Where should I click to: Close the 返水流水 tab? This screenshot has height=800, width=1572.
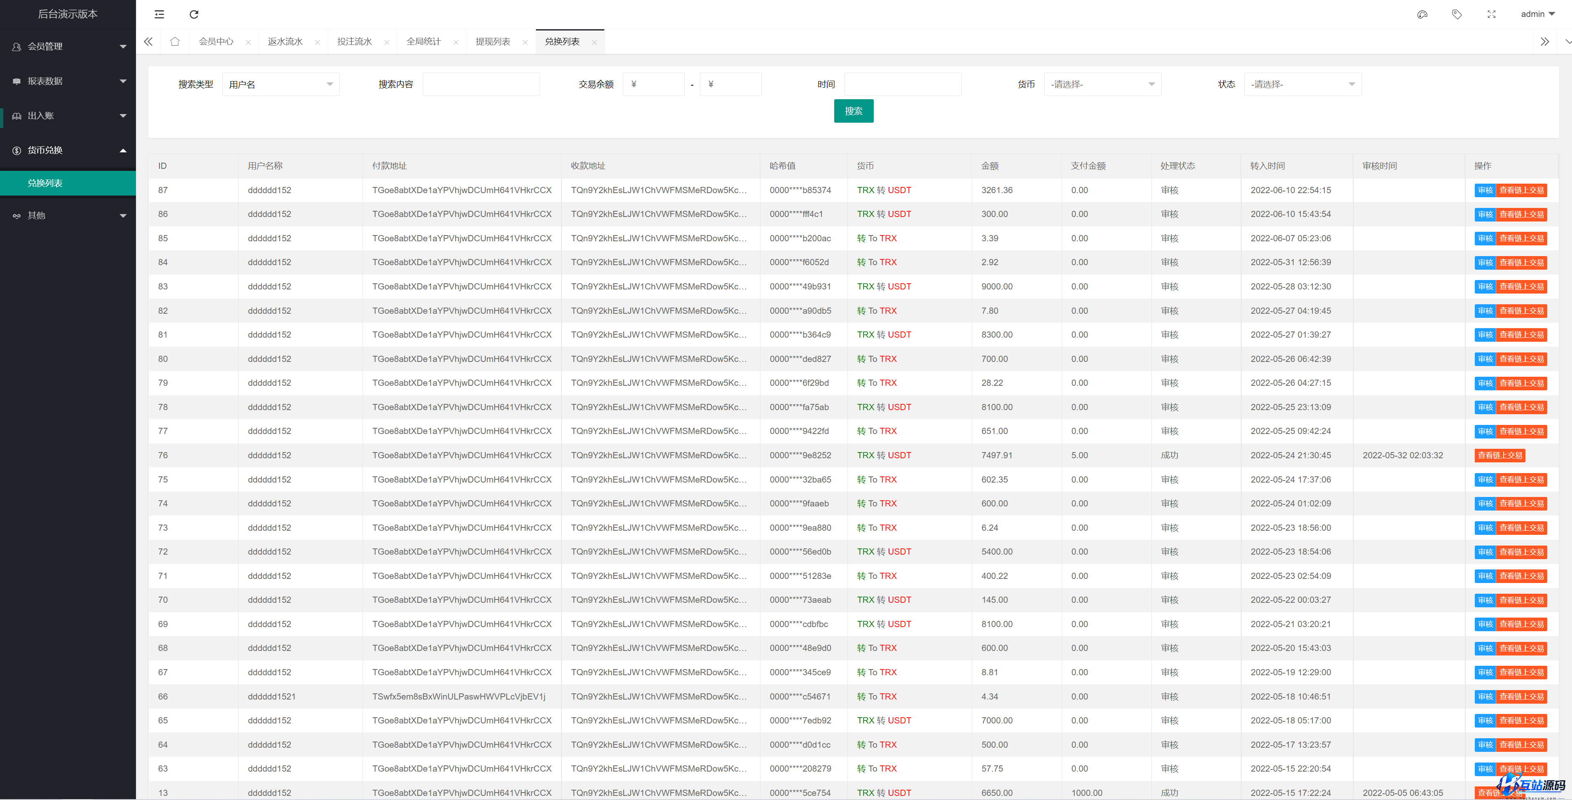tap(317, 42)
